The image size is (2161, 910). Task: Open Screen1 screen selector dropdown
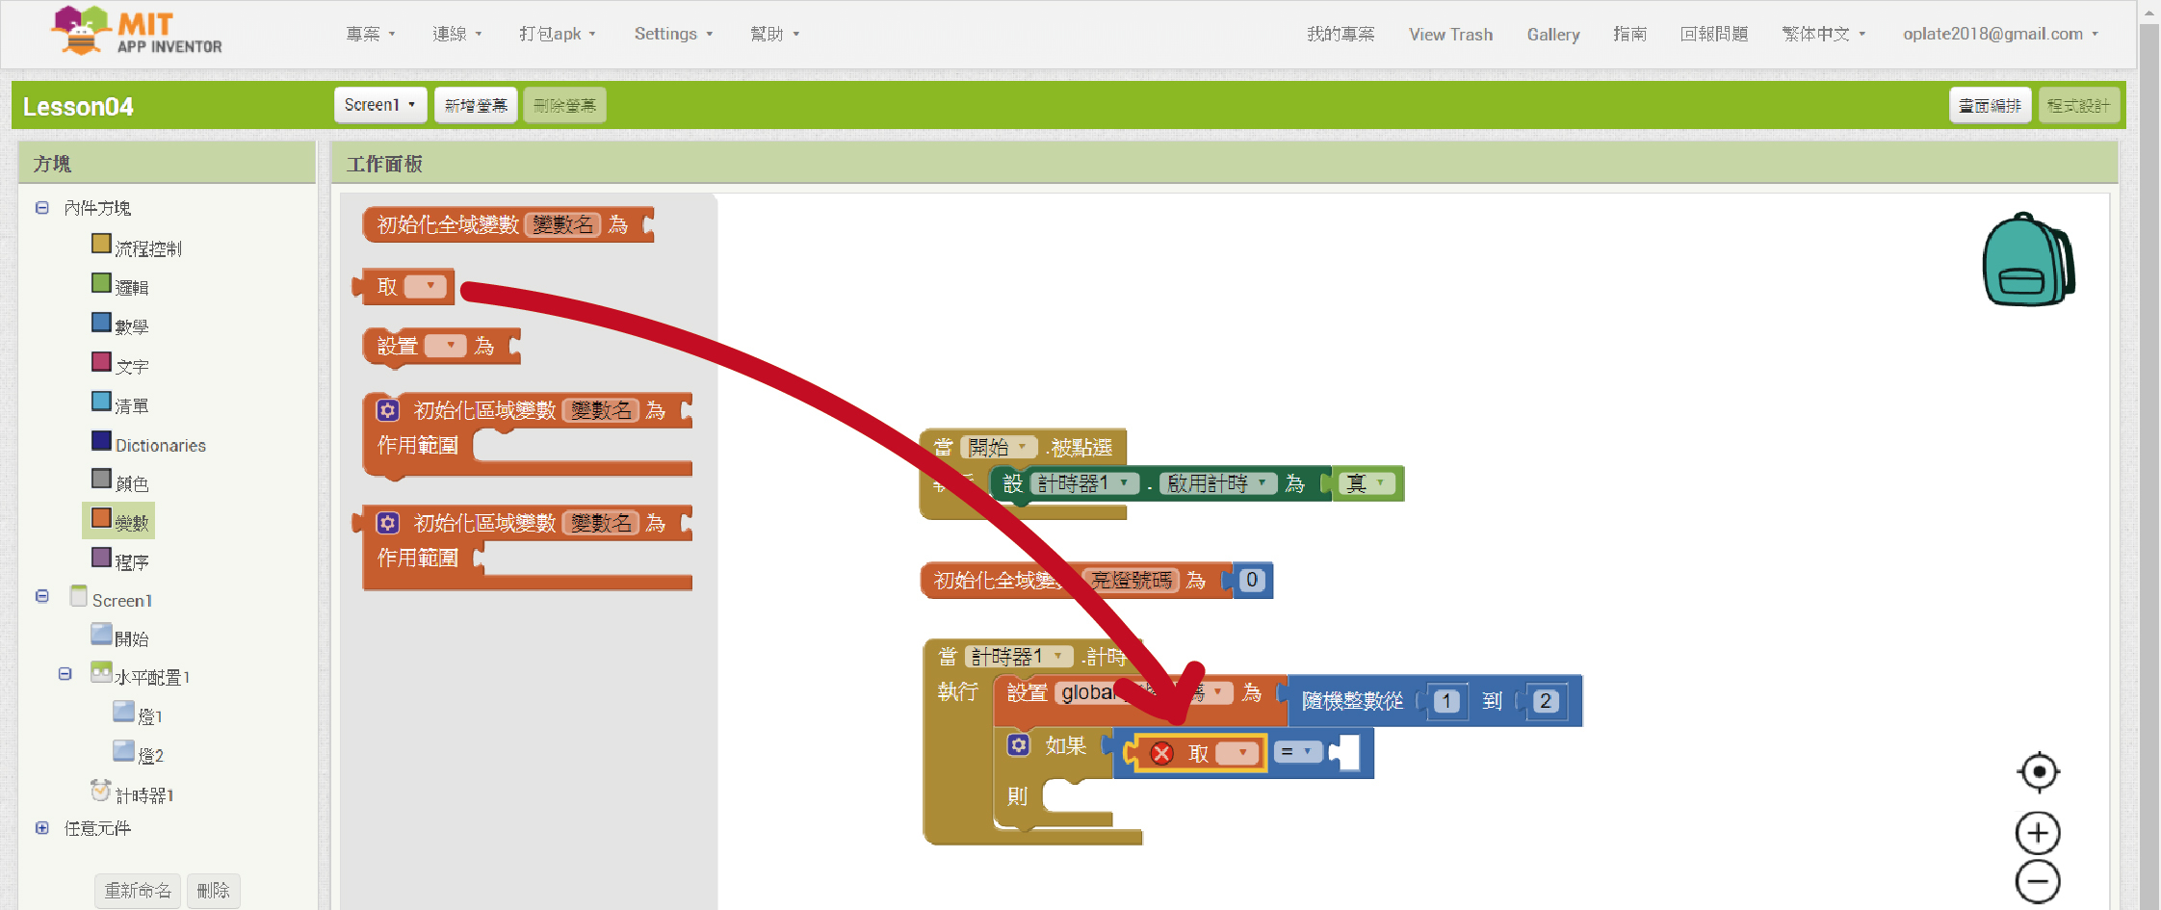click(x=380, y=105)
